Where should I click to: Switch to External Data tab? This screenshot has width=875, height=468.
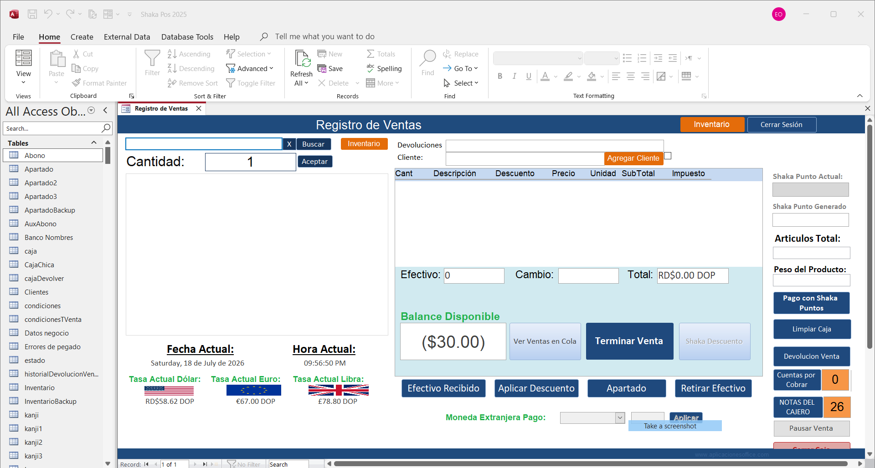(x=127, y=37)
